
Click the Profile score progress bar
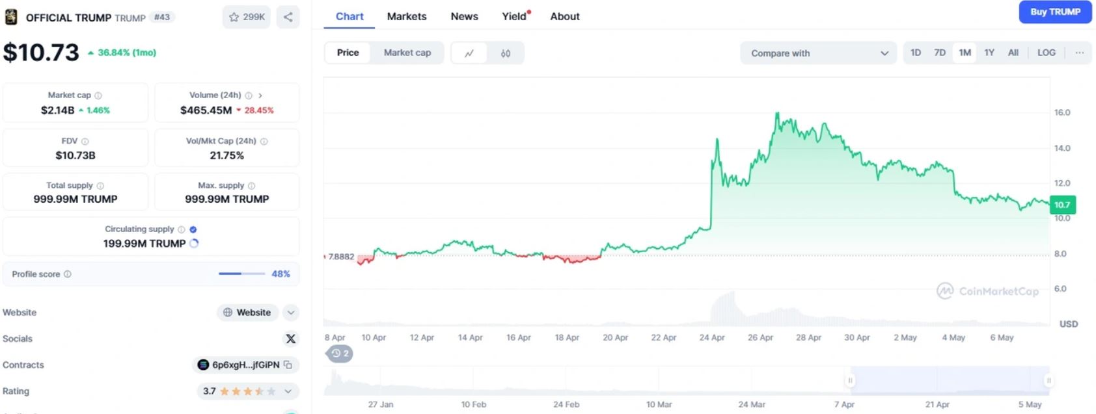click(x=241, y=274)
